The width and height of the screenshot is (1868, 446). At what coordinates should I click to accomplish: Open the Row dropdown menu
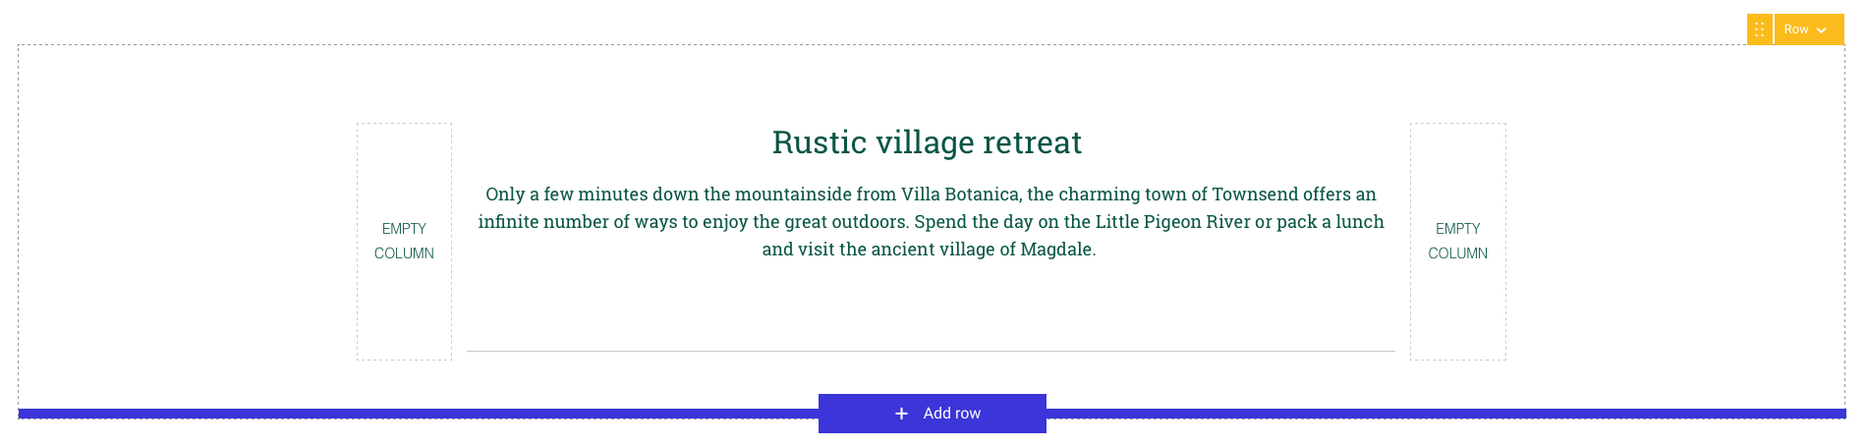[1809, 29]
